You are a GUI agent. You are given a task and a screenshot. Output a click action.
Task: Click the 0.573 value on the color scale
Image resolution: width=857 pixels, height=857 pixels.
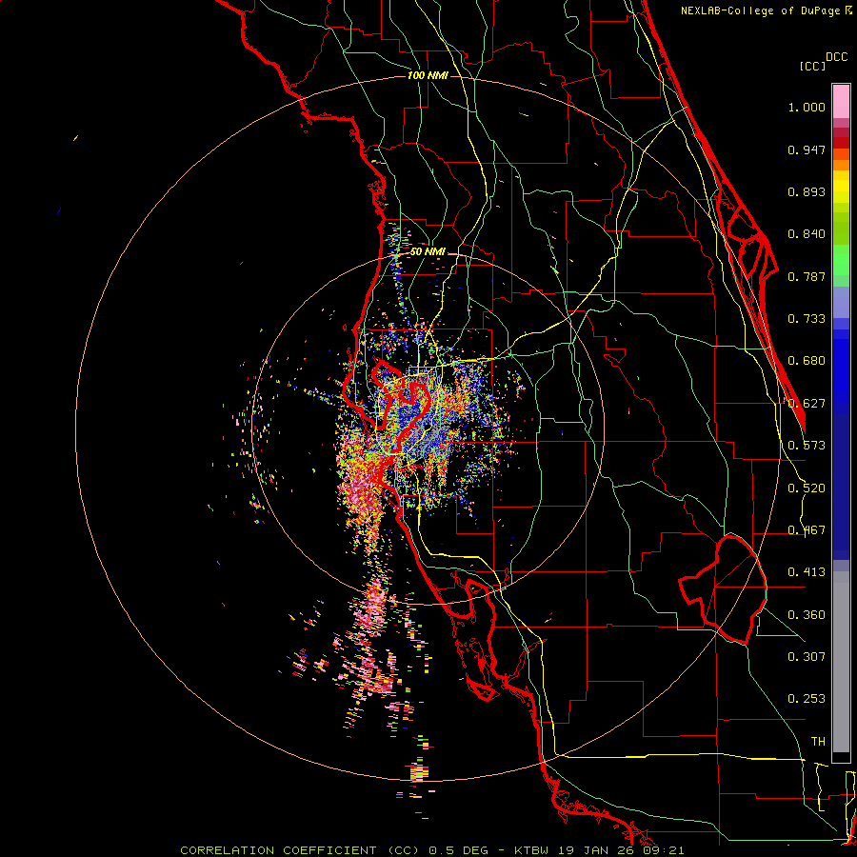pos(807,446)
